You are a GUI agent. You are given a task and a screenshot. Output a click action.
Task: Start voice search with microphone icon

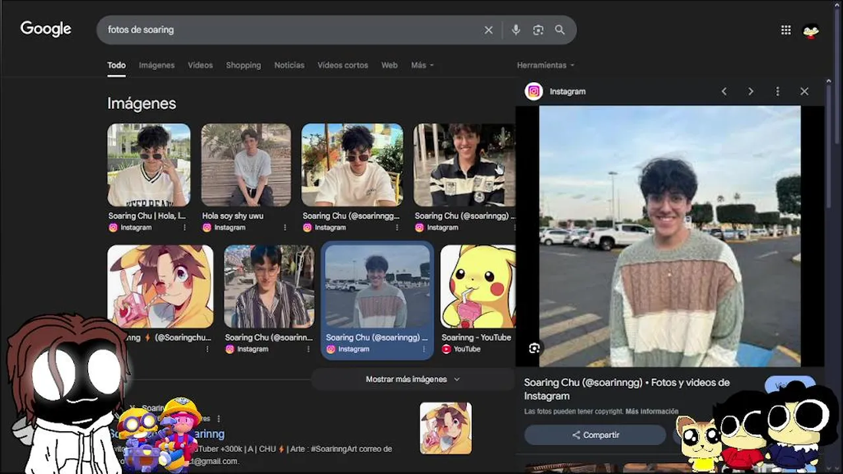coord(516,30)
